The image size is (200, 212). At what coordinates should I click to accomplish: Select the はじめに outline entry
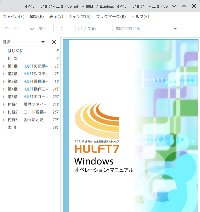point(30,51)
